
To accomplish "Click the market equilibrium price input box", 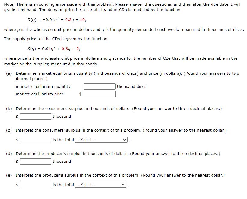I will 100,94.
